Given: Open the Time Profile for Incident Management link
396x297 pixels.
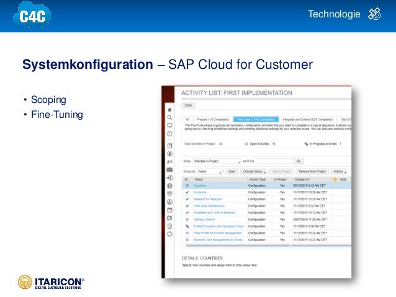Looking at the screenshot, I should coord(218,233).
